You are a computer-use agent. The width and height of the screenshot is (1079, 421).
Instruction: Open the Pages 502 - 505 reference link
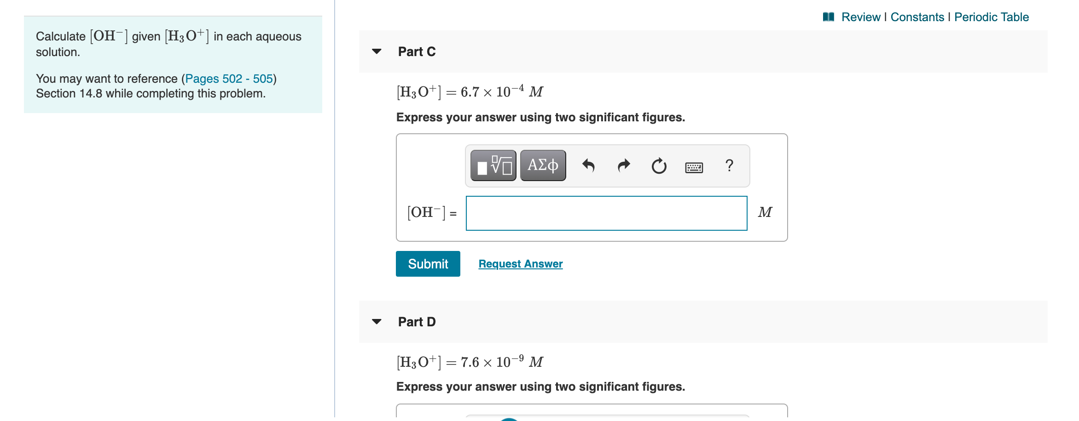click(228, 79)
